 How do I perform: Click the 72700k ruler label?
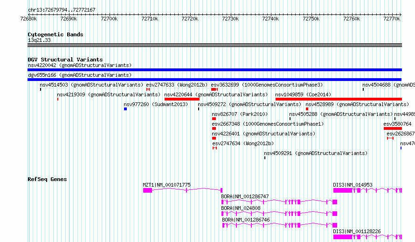[109, 19]
